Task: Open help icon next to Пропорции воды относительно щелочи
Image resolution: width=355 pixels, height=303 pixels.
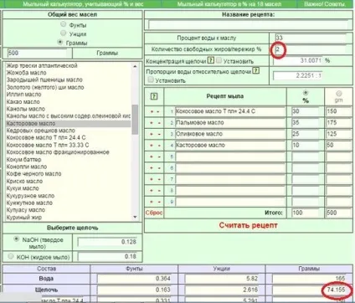Action: coord(255,70)
